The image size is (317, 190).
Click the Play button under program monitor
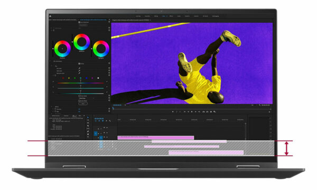click(x=192, y=112)
